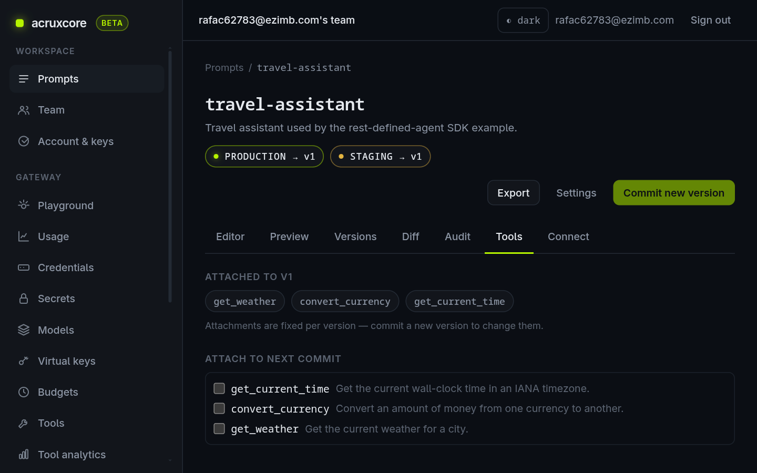Click the BETA badge

tap(112, 23)
